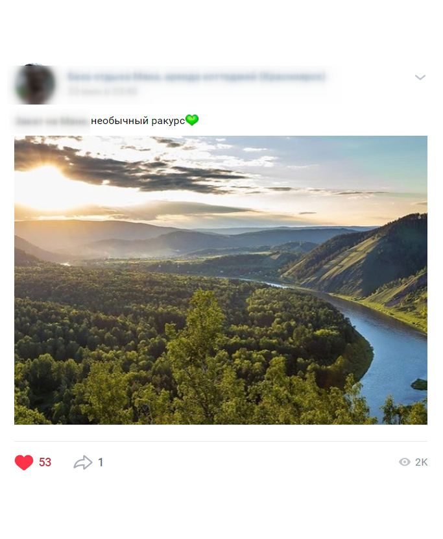Click the share count number 1
Image resolution: width=443 pixels, height=539 pixels.
tap(101, 462)
